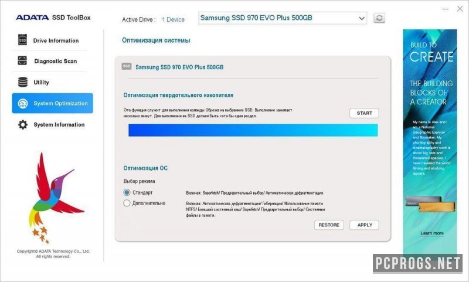469x282 pixels.
Task: Click the System Information gear icon
Action: point(23,124)
